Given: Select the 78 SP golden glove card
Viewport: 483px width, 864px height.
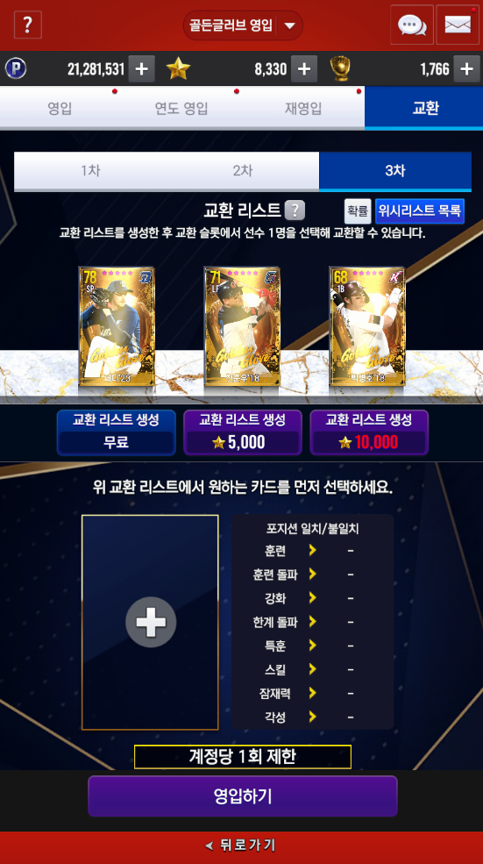Looking at the screenshot, I should pyautogui.click(x=117, y=326).
